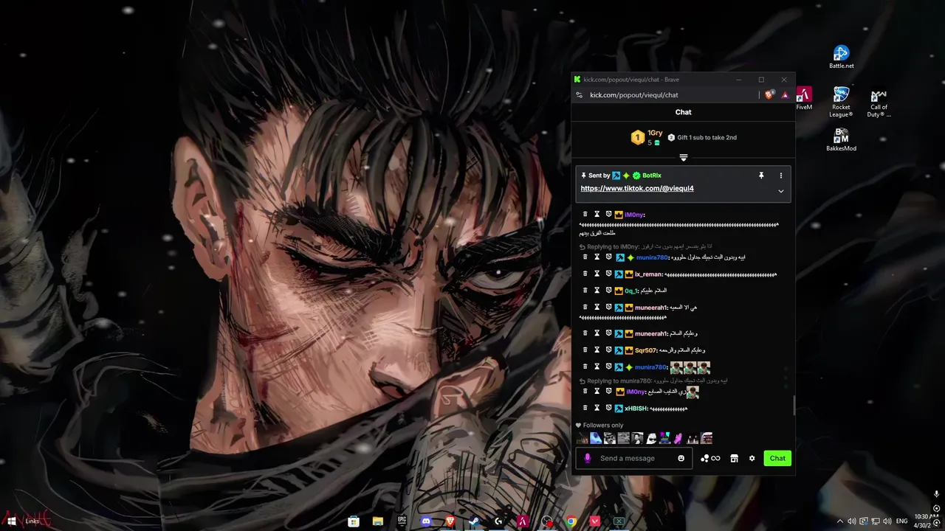Open Google Chrome from the taskbar

[571, 521]
